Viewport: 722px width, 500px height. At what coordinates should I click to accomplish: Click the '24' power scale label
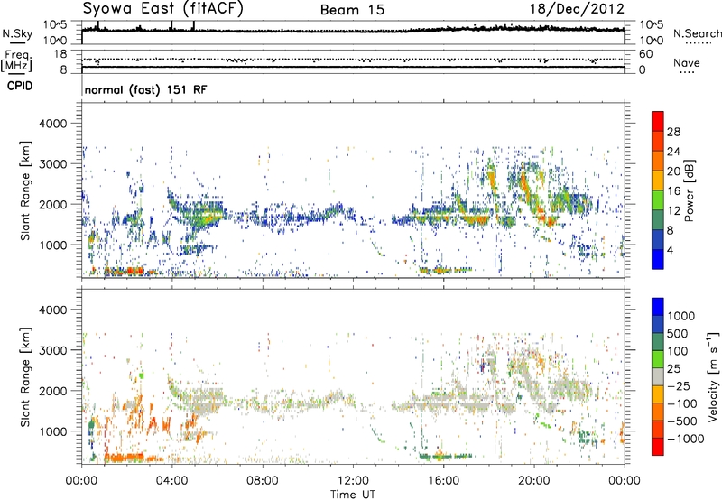click(673, 152)
